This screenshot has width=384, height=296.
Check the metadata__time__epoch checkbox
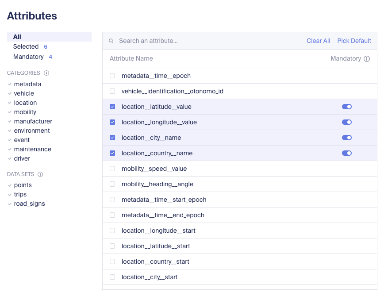coord(112,76)
